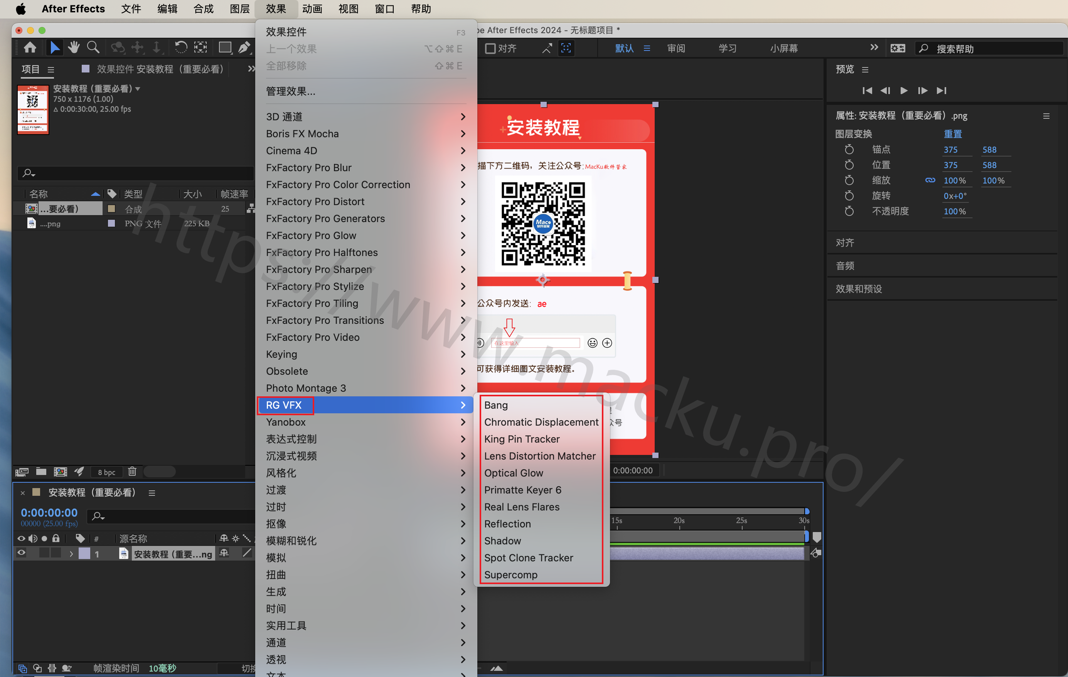Open the Preview panel hamburger menu
This screenshot has width=1068, height=677.
click(x=865, y=70)
